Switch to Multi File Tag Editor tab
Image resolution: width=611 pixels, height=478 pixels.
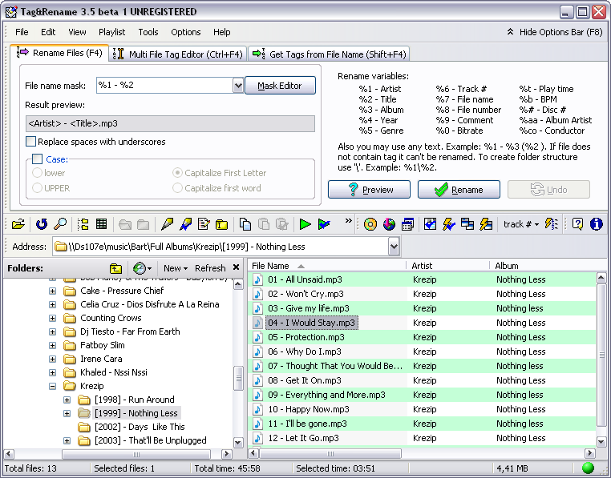[x=179, y=54]
